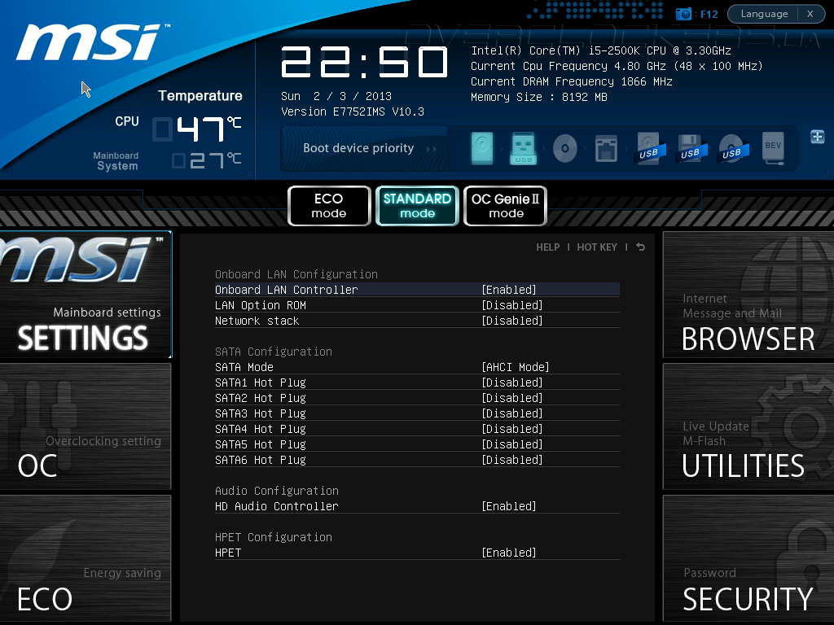Open the OC overclocking panel
The height and width of the screenshot is (625, 834).
pos(86,426)
